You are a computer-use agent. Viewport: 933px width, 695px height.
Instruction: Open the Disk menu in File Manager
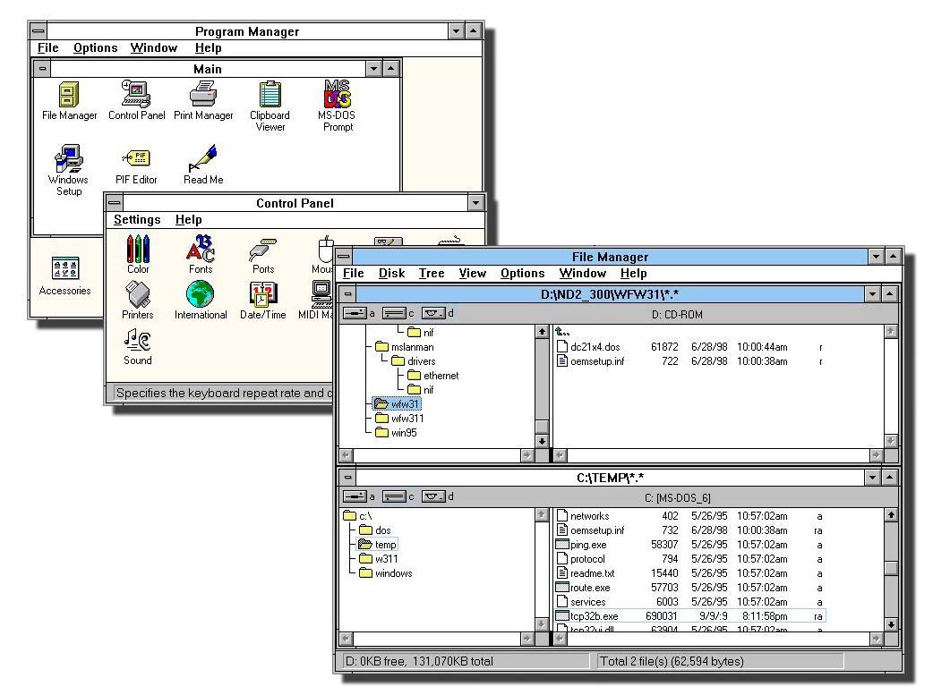tap(391, 274)
